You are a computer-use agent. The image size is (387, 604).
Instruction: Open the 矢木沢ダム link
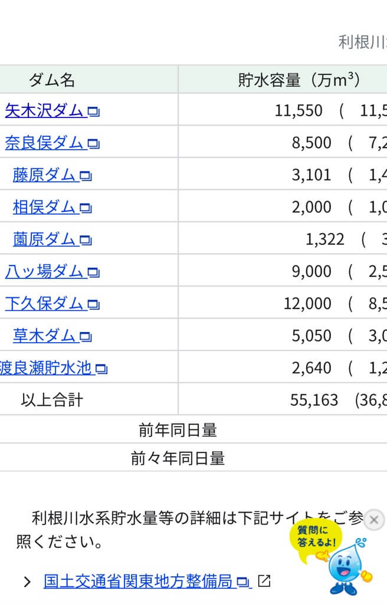pos(44,110)
